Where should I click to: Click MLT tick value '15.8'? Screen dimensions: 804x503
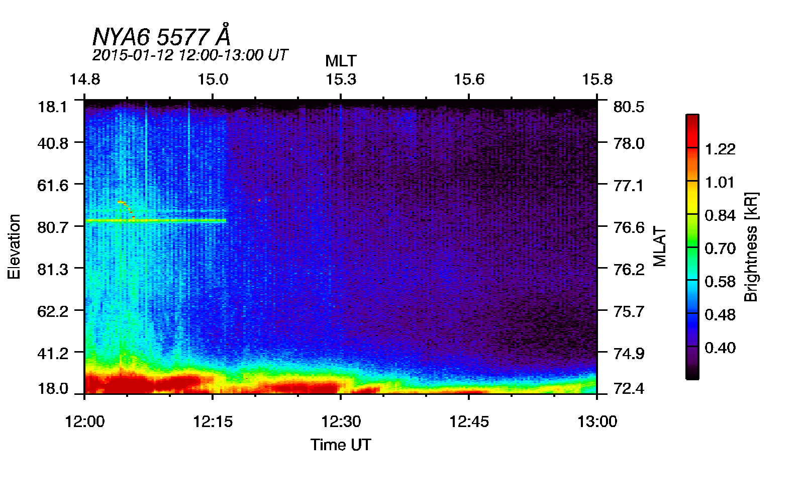click(x=597, y=79)
